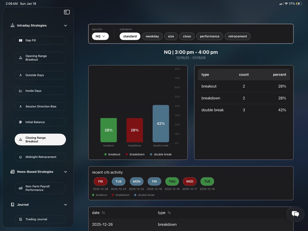Click the 12/18/25 - 01/18/26 date range
This screenshot has width=308, height=231.
point(191,58)
